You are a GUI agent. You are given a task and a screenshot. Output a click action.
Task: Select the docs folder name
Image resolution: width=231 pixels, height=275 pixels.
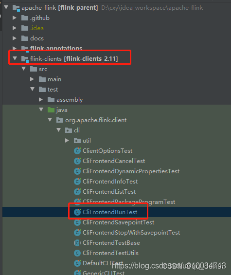click(37, 38)
